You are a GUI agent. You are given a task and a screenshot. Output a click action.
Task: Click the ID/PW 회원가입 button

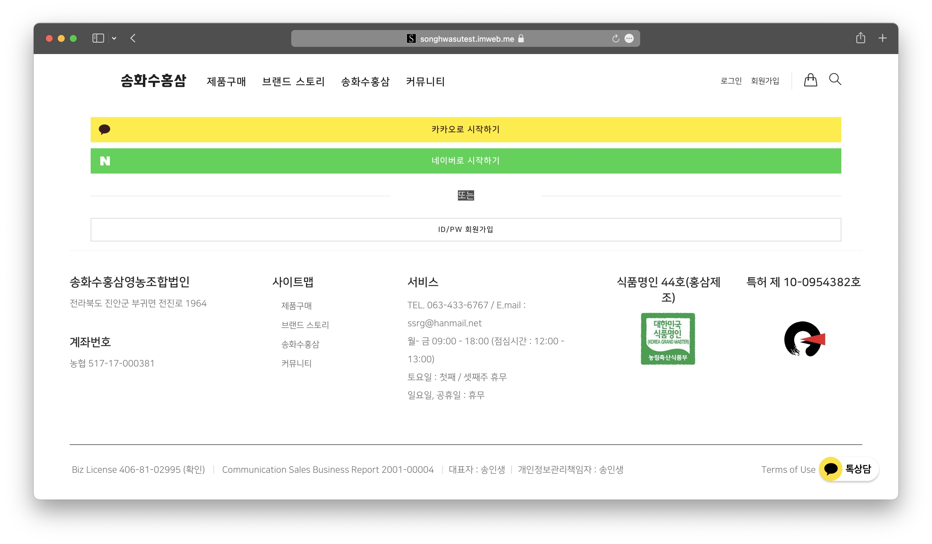[x=466, y=230]
